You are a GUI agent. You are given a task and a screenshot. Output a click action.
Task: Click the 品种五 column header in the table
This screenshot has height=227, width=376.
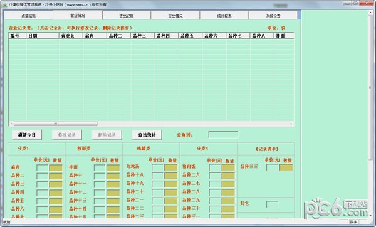click(x=191, y=36)
